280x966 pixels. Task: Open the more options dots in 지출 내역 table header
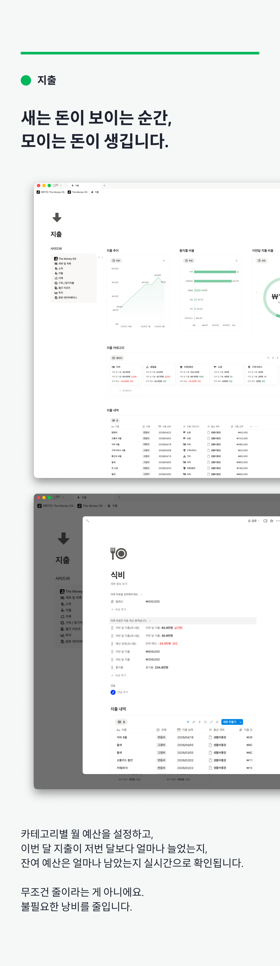click(256, 426)
